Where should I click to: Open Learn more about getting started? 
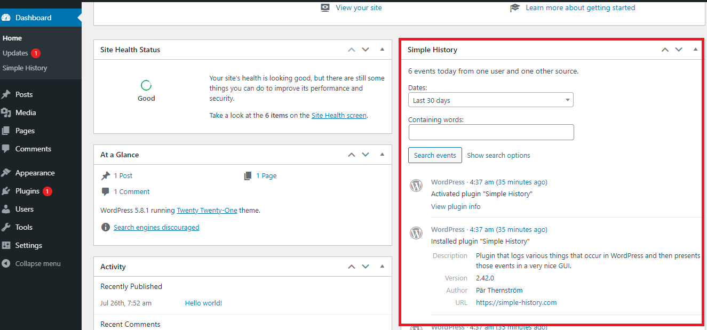pos(581,7)
